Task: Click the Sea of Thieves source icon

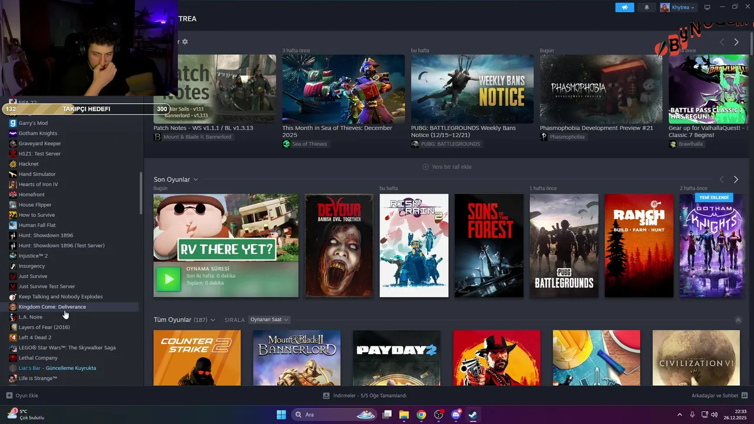Action: (286, 144)
